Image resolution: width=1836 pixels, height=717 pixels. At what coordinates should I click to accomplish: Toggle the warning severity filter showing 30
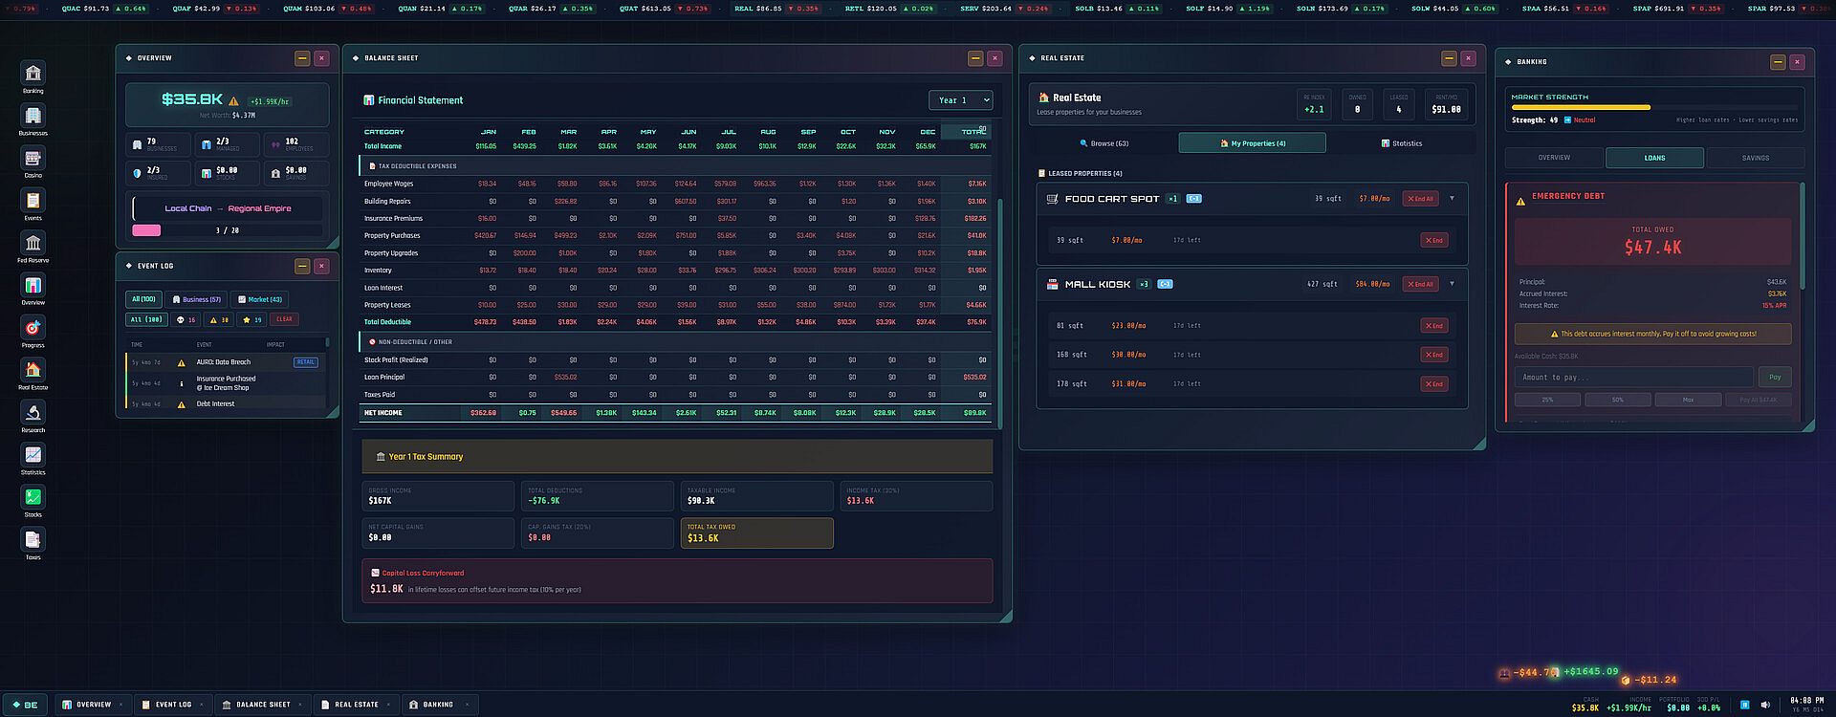[x=219, y=319]
